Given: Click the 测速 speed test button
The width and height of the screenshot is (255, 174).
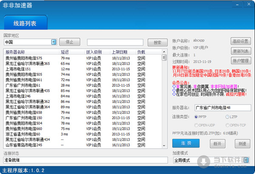Looking at the screenshot, I should [242, 143].
